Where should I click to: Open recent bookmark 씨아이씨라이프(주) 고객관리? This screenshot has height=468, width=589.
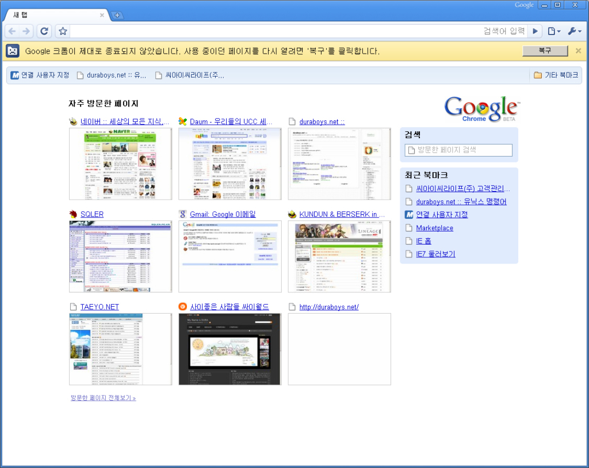click(463, 189)
